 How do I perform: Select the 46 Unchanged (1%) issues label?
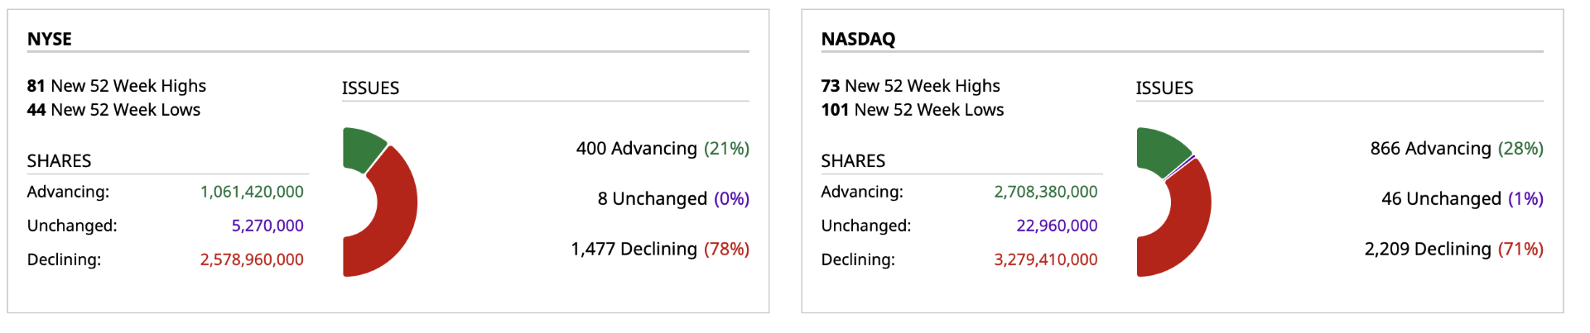tap(1462, 199)
